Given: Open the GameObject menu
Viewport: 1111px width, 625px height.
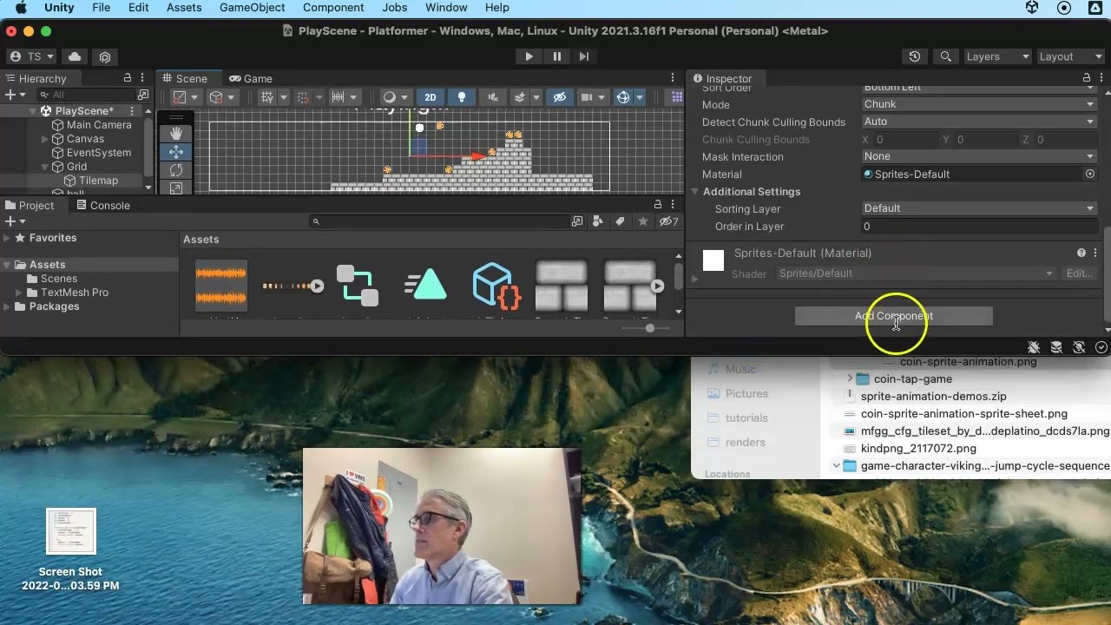Looking at the screenshot, I should pos(252,8).
